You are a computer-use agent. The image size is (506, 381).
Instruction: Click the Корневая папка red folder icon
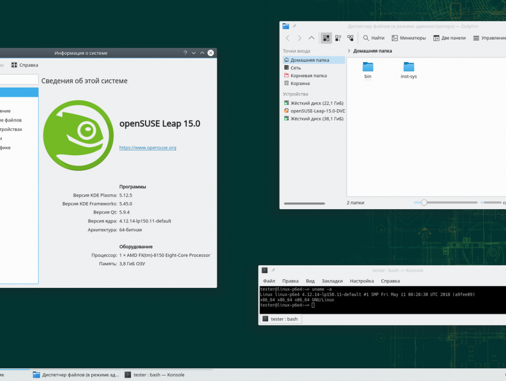(x=286, y=75)
